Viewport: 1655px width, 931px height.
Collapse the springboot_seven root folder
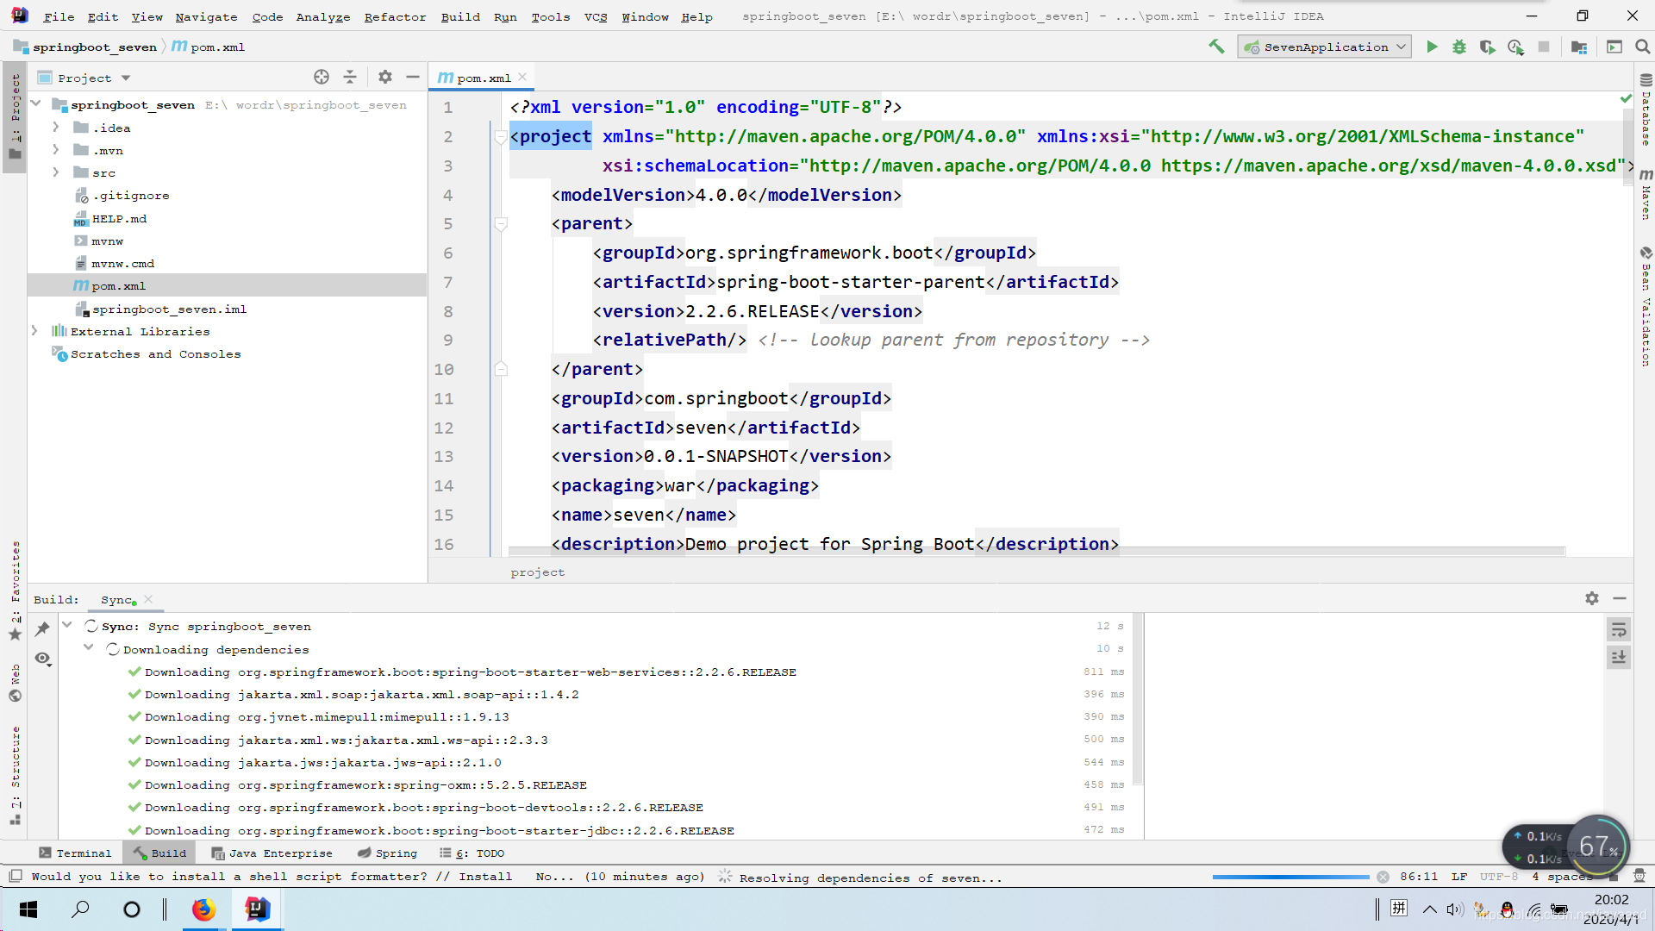[36, 104]
